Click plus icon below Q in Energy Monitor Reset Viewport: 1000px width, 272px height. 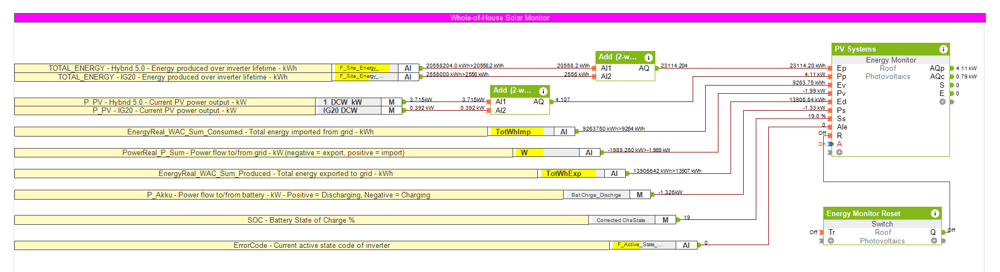click(x=934, y=241)
